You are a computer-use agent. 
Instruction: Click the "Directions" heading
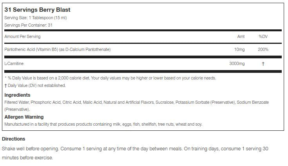[14, 139]
